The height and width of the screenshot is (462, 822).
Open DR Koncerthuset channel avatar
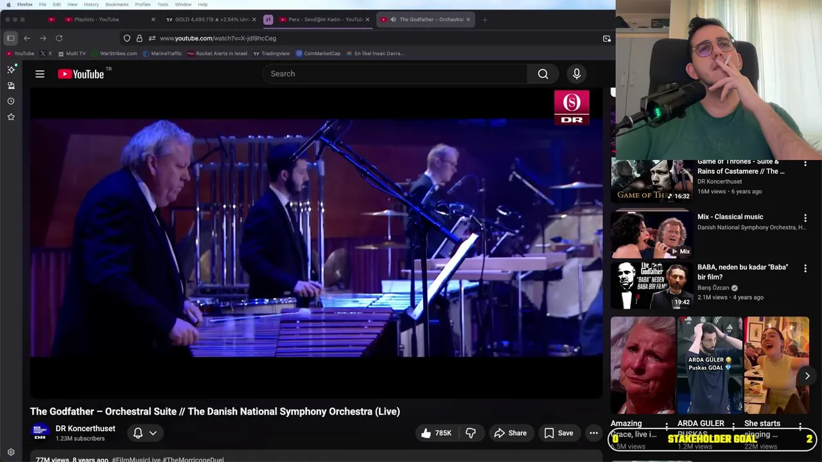click(40, 432)
